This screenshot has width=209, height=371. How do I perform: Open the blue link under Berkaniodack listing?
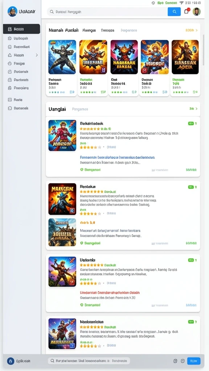117,157
